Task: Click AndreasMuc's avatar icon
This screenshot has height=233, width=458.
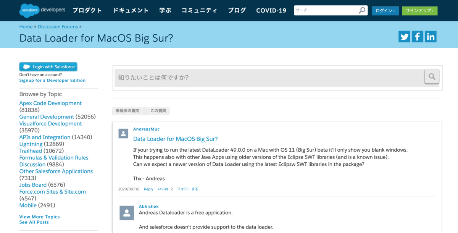Action: click(123, 134)
